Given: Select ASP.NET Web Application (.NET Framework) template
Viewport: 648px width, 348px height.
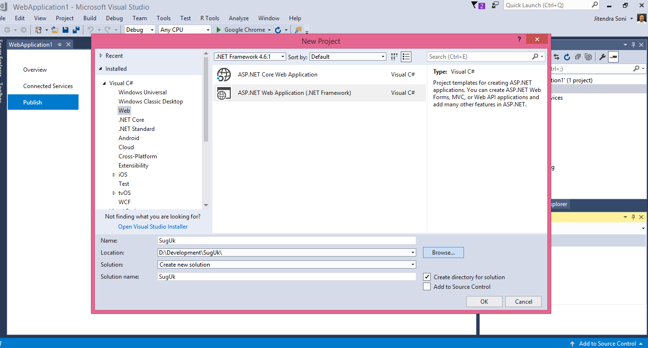Looking at the screenshot, I should point(319,93).
